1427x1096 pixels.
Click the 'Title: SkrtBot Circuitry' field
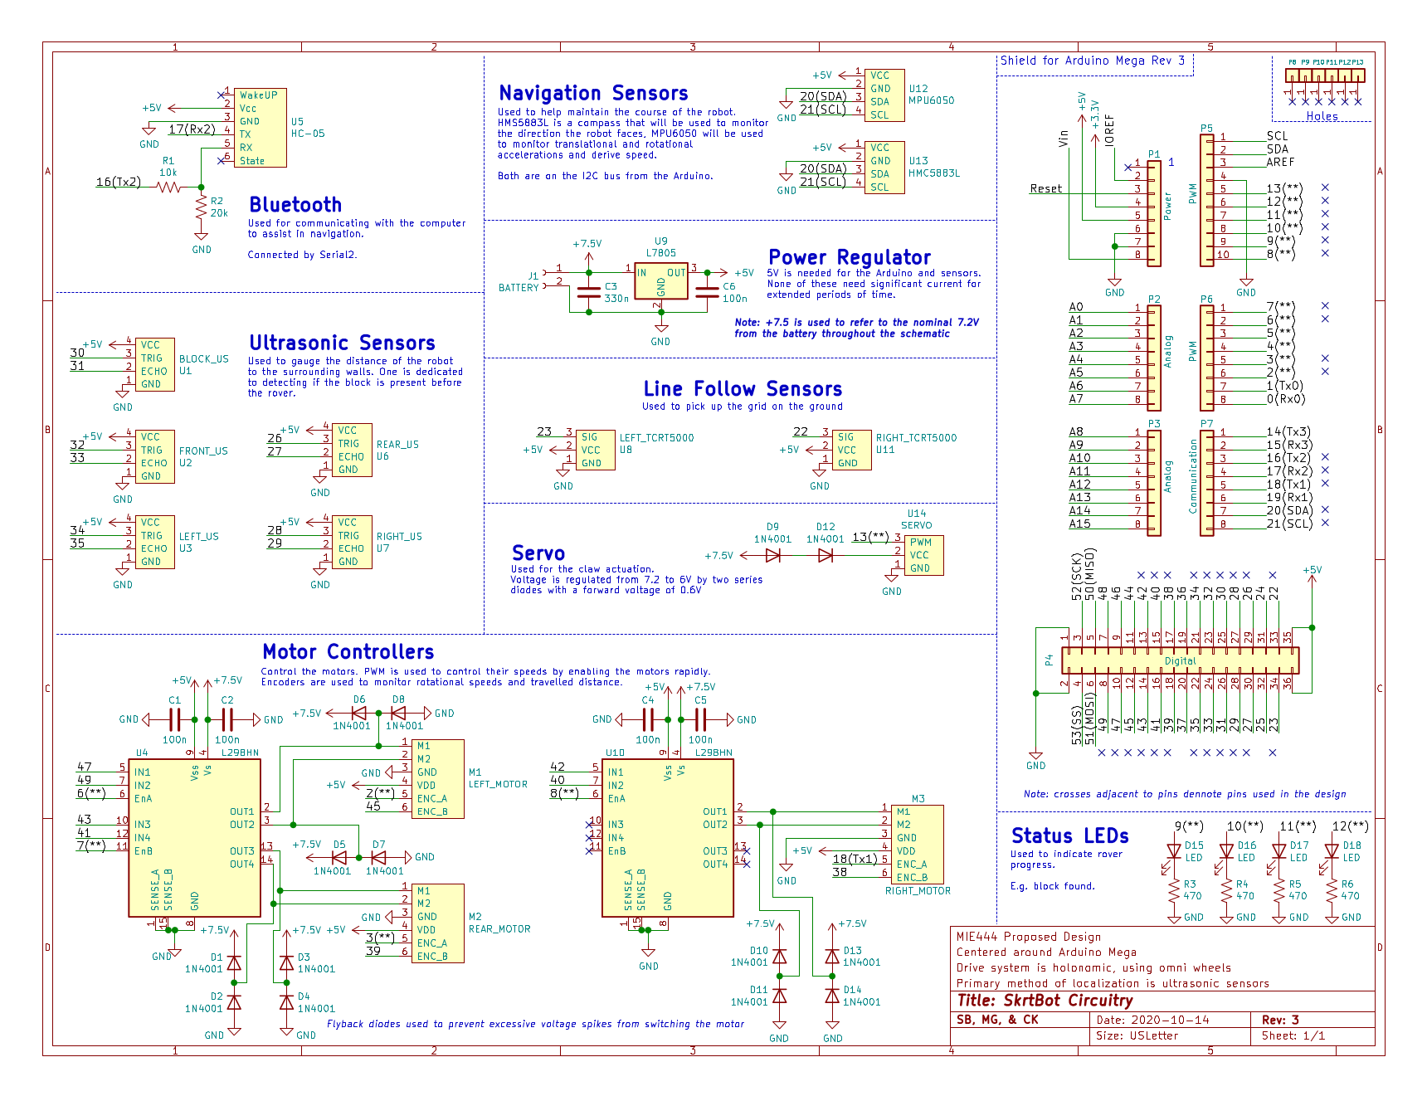click(1045, 1001)
